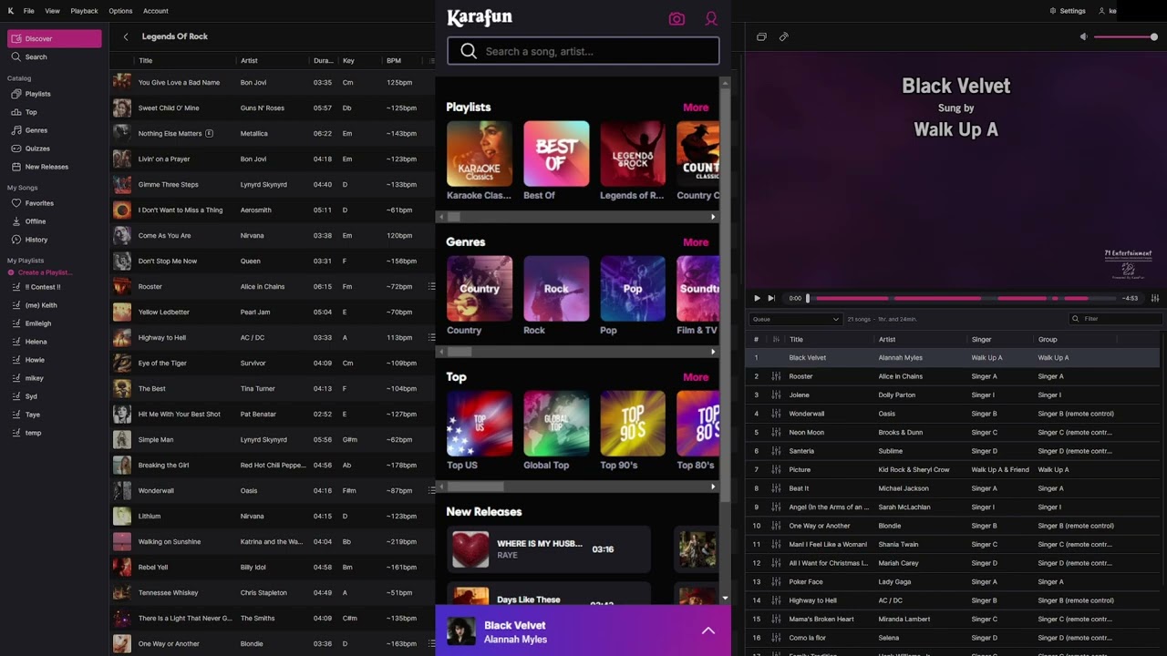Click the right arrow of the Genres carousel scrollbar

point(713,352)
